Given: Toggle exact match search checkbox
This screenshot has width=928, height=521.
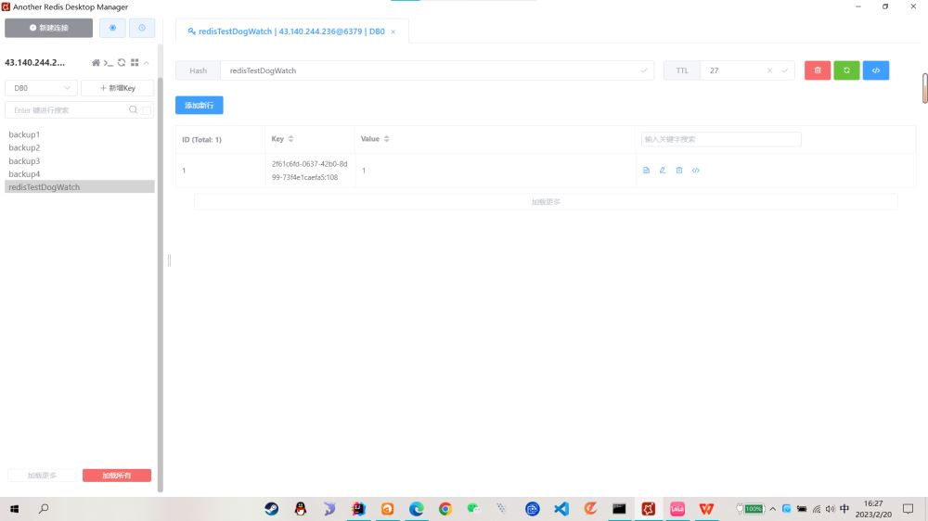Looking at the screenshot, I should point(147,110).
